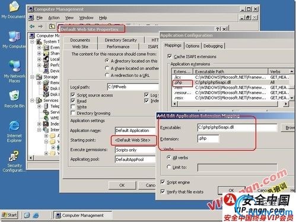Click OK in Default Web Site Properties

coord(122,185)
